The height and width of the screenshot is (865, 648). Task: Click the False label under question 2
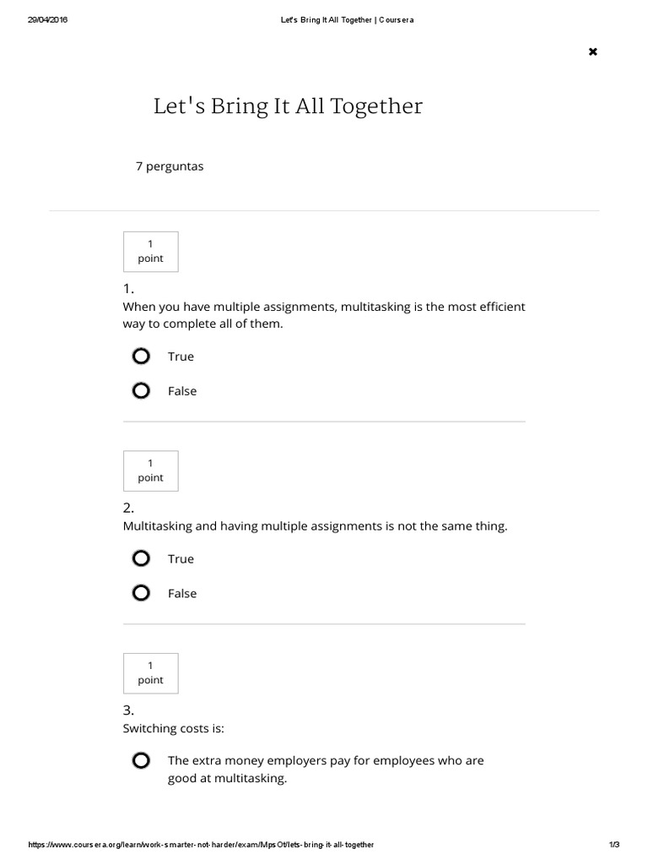pyautogui.click(x=182, y=593)
